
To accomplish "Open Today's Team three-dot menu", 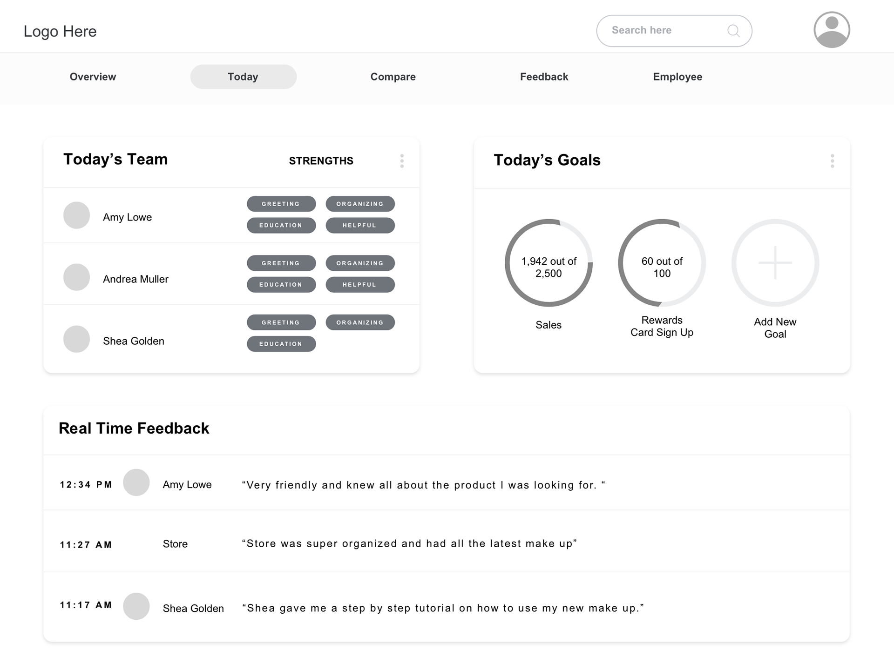I will 402,161.
